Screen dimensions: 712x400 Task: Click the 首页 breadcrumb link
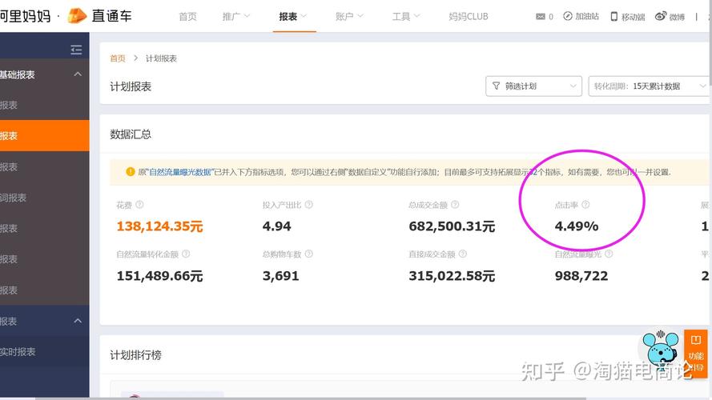118,58
